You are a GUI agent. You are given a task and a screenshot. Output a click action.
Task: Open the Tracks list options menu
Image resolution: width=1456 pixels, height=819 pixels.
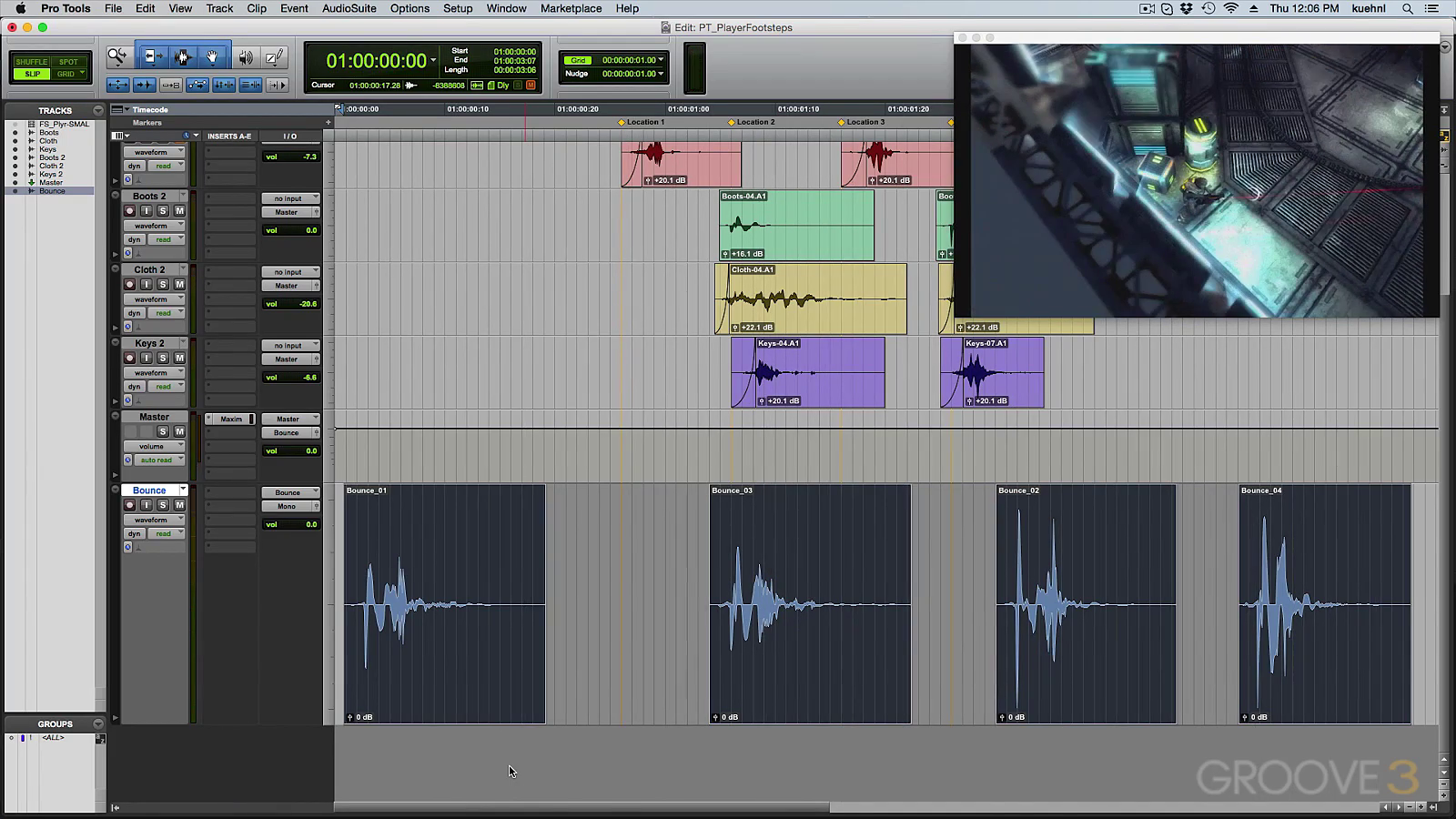98,110
